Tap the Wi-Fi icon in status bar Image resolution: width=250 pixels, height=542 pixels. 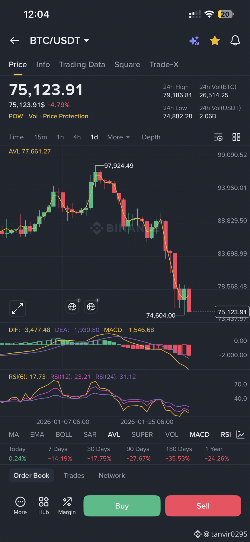[209, 14]
